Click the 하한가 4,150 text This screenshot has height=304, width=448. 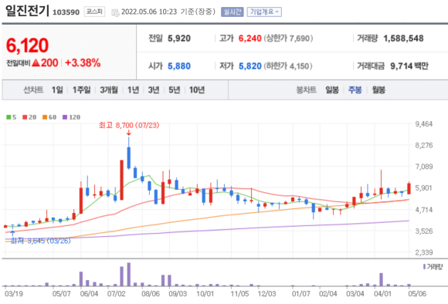click(288, 66)
